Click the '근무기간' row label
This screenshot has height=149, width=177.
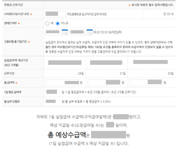(x=9, y=74)
